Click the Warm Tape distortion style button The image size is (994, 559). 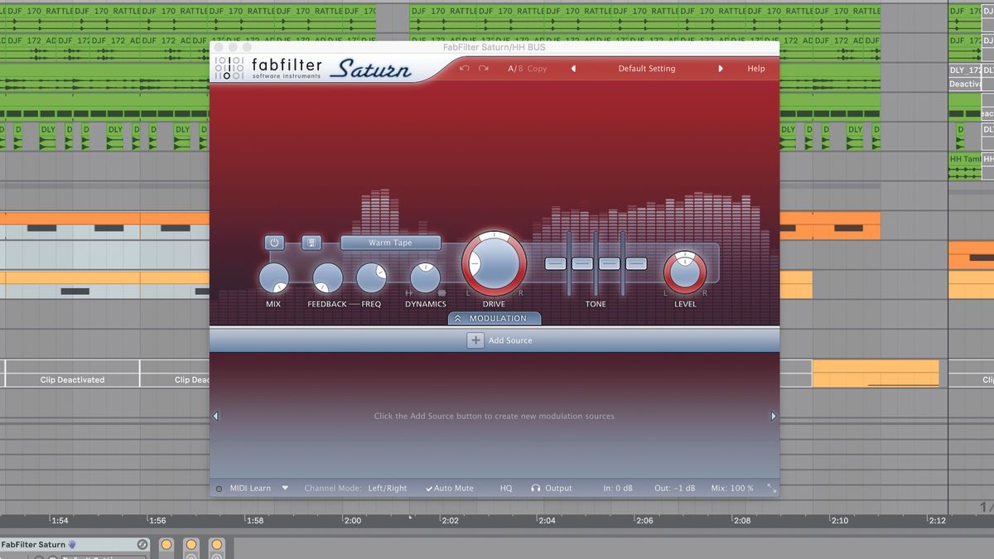pyautogui.click(x=390, y=243)
